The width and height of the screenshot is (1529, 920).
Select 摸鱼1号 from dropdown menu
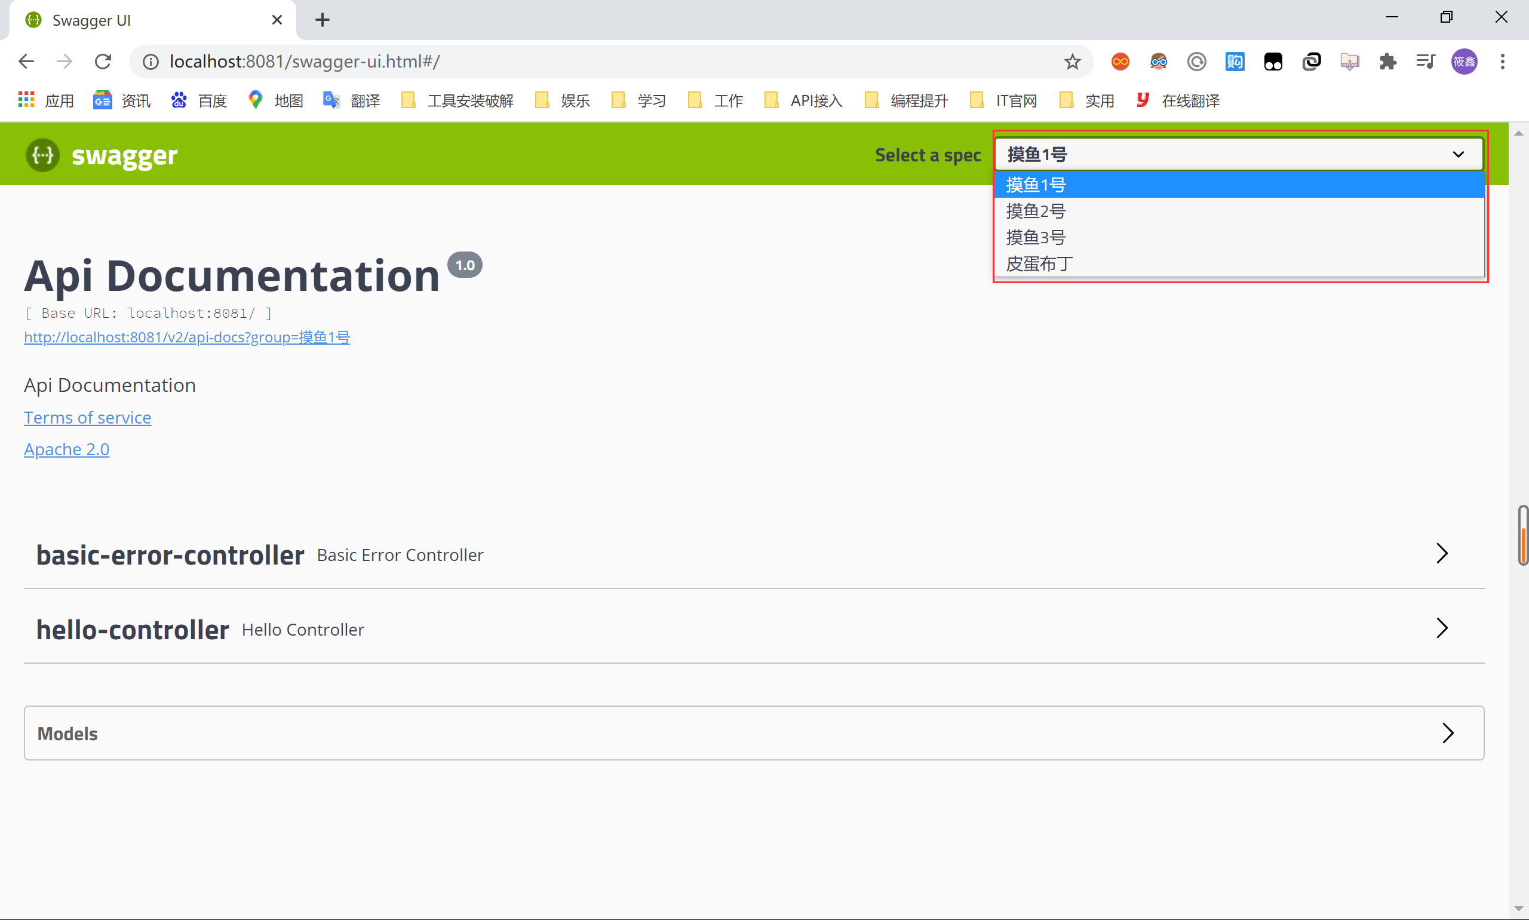point(1239,185)
